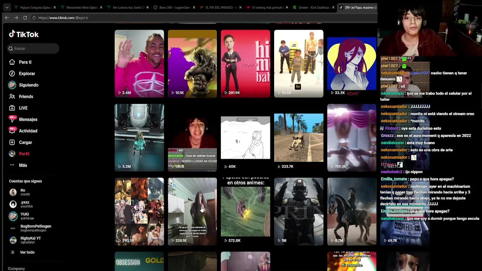Open Más menu label

tap(23, 165)
